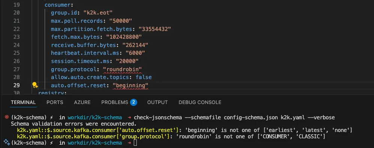This screenshot has width=374, height=148.
Task: Click the PROBLEMS count badge showing 2
Action: point(133,102)
